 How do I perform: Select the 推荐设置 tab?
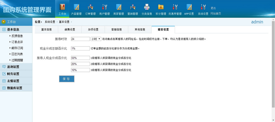pyautogui.click(x=163, y=29)
